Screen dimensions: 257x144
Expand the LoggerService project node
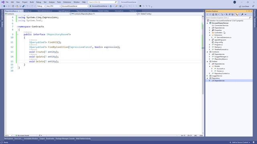click(207, 76)
